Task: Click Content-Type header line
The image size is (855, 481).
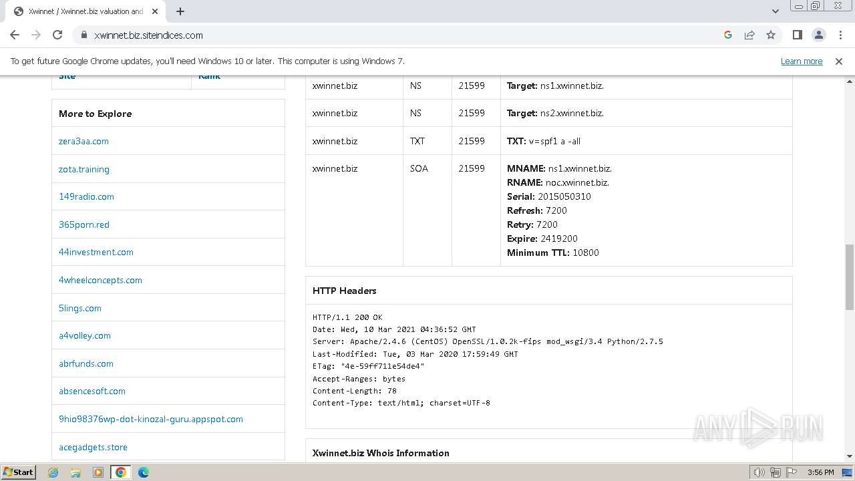Action: pos(401,403)
